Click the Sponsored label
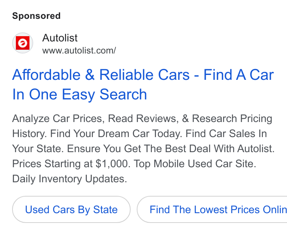 click(36, 16)
